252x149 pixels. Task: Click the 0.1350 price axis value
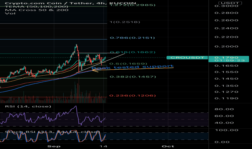tap(226, 86)
